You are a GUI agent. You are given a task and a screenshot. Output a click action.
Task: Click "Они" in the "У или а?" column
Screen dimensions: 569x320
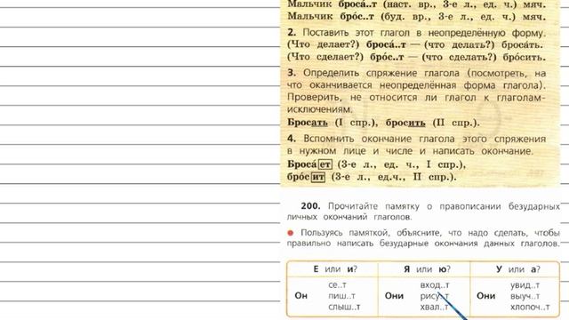point(485,296)
